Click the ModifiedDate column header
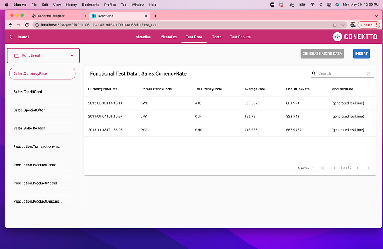 [342, 89]
